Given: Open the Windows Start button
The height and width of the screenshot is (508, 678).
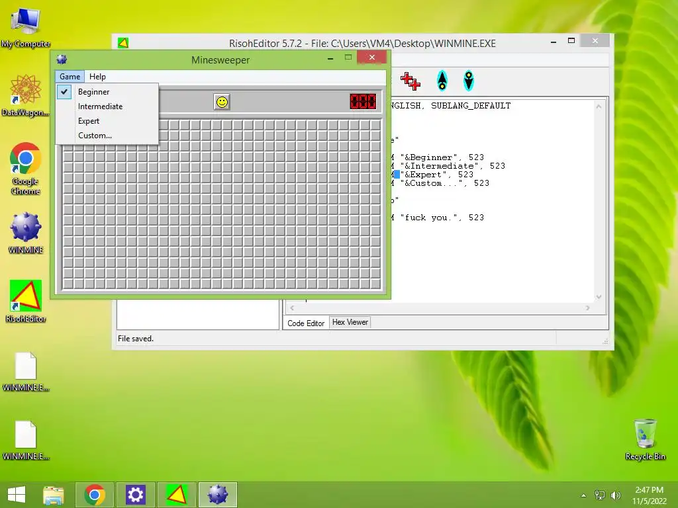Looking at the screenshot, I should click(x=17, y=495).
